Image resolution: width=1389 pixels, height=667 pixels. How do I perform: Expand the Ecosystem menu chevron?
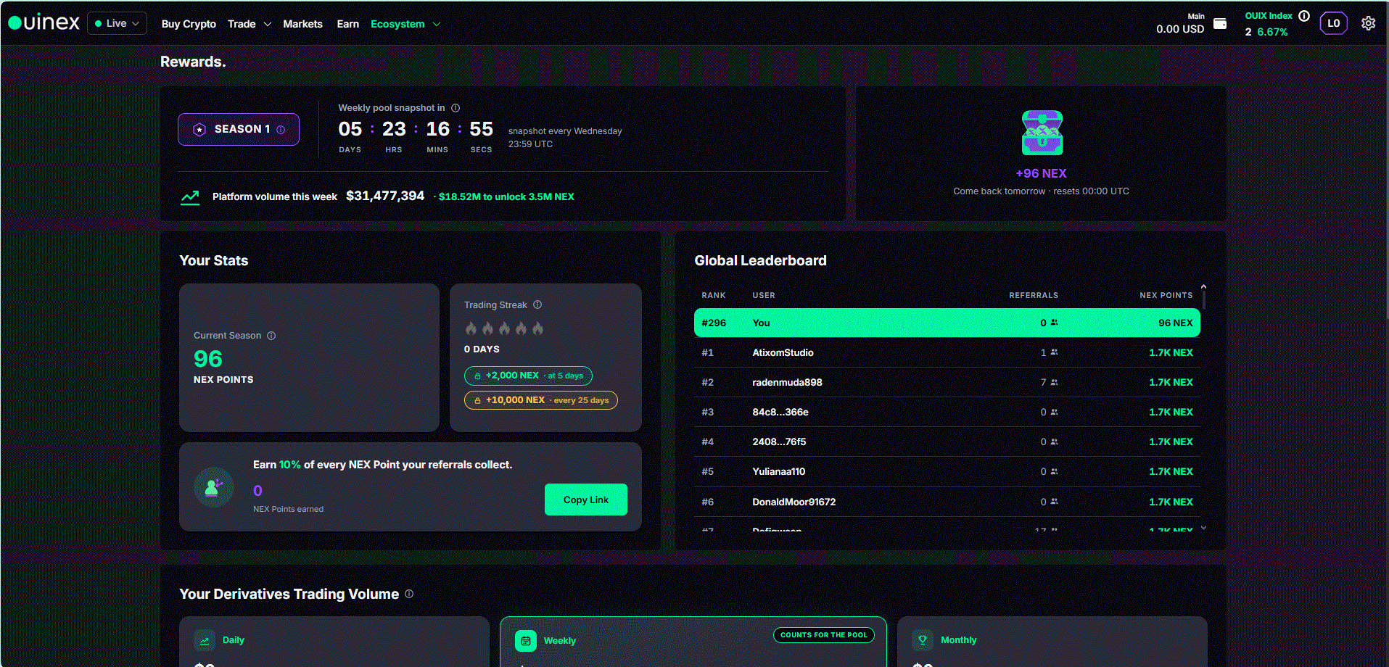(437, 24)
